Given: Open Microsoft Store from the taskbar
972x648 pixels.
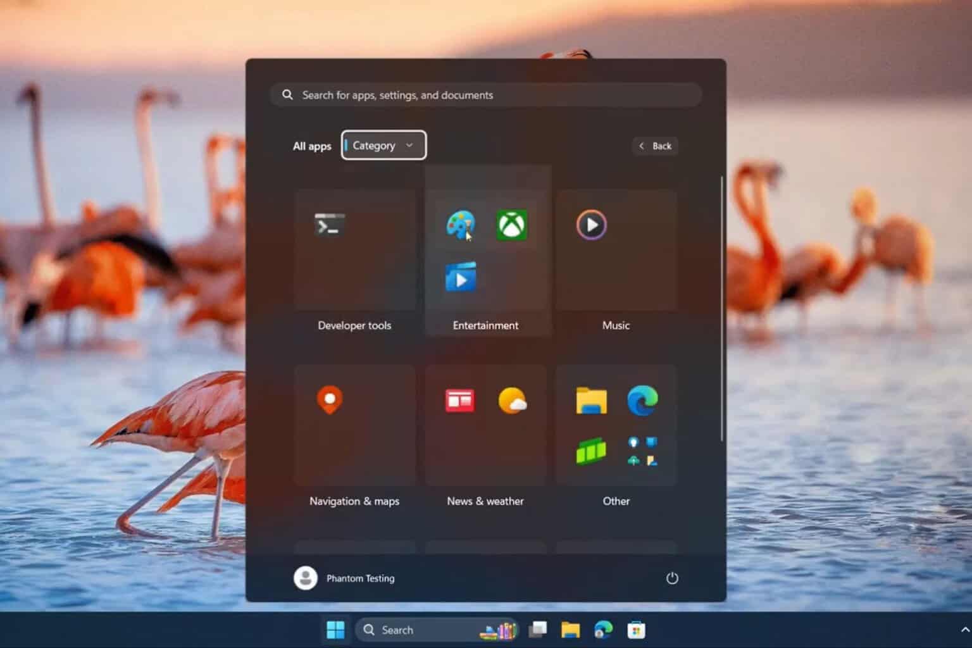Looking at the screenshot, I should (x=636, y=630).
